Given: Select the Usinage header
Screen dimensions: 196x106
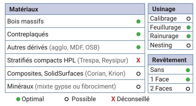Looking at the screenshot, I should coord(170,9).
